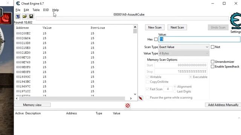Click the Type header in address table

click(x=99, y=113)
